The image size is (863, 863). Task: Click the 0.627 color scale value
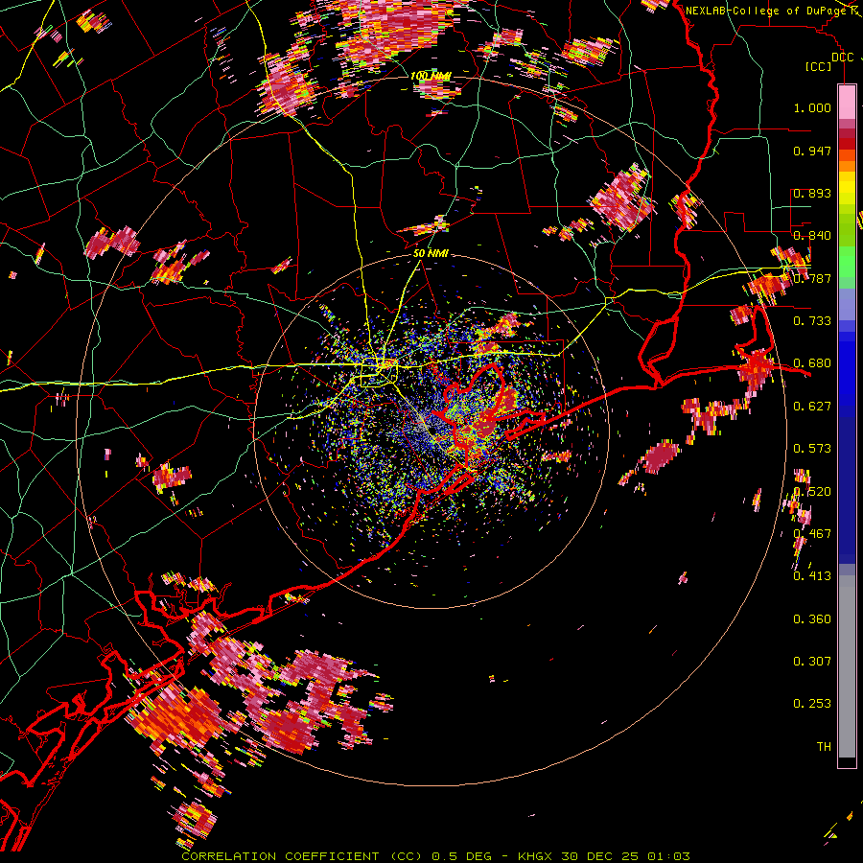click(x=812, y=407)
